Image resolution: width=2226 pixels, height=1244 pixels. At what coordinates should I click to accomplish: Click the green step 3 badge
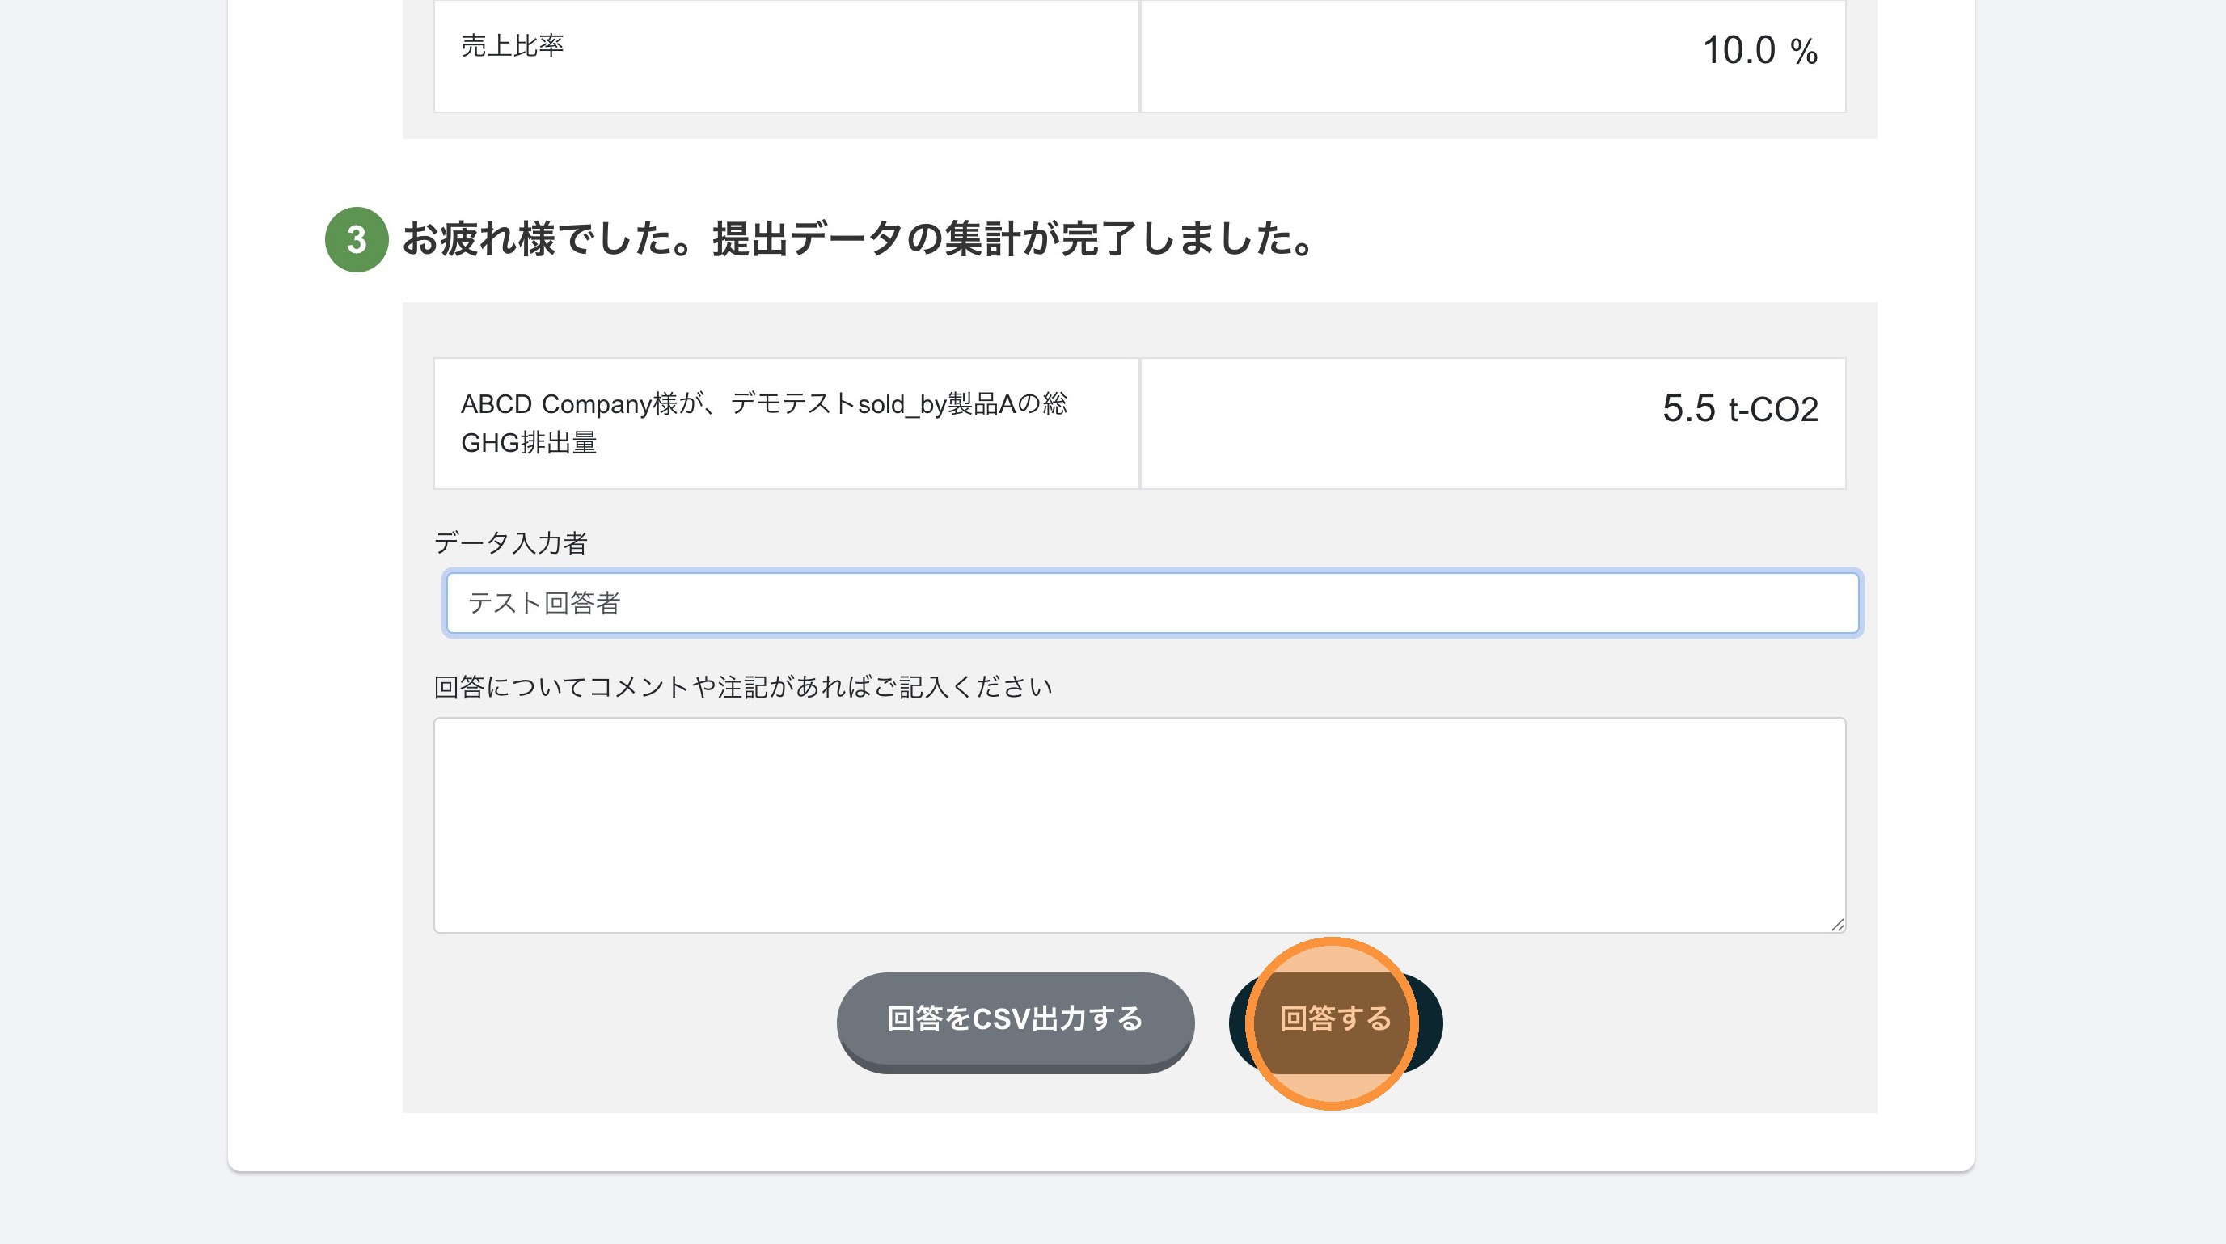(x=356, y=239)
